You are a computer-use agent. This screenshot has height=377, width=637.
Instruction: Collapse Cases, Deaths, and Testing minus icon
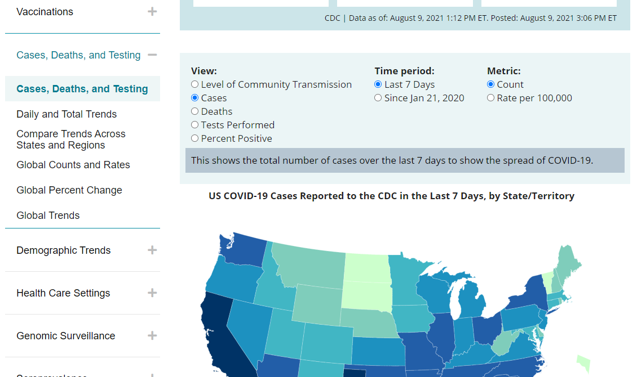[x=152, y=55]
